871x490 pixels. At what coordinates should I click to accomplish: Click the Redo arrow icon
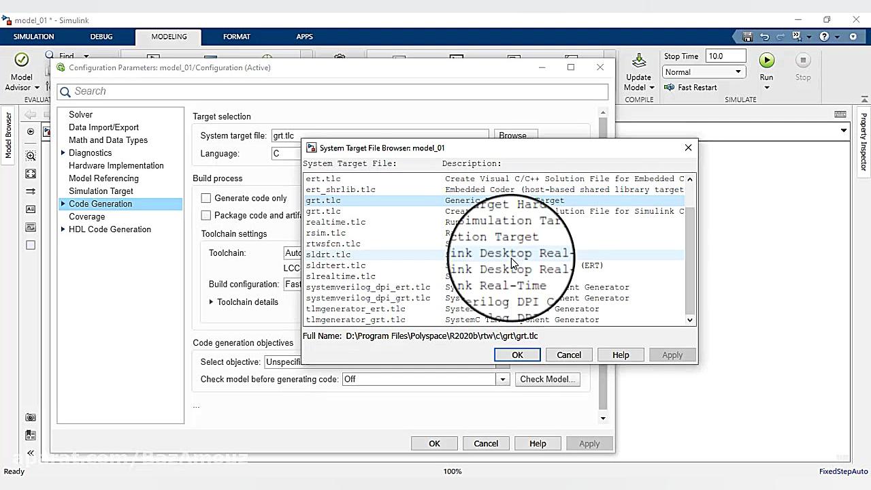[780, 37]
